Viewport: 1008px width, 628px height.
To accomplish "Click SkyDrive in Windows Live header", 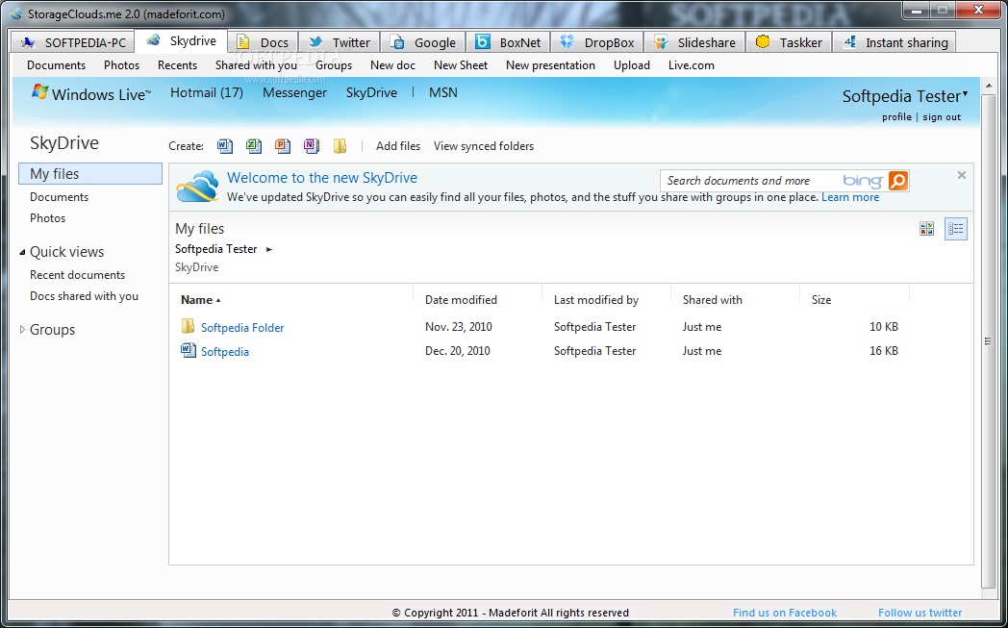I will point(371,92).
